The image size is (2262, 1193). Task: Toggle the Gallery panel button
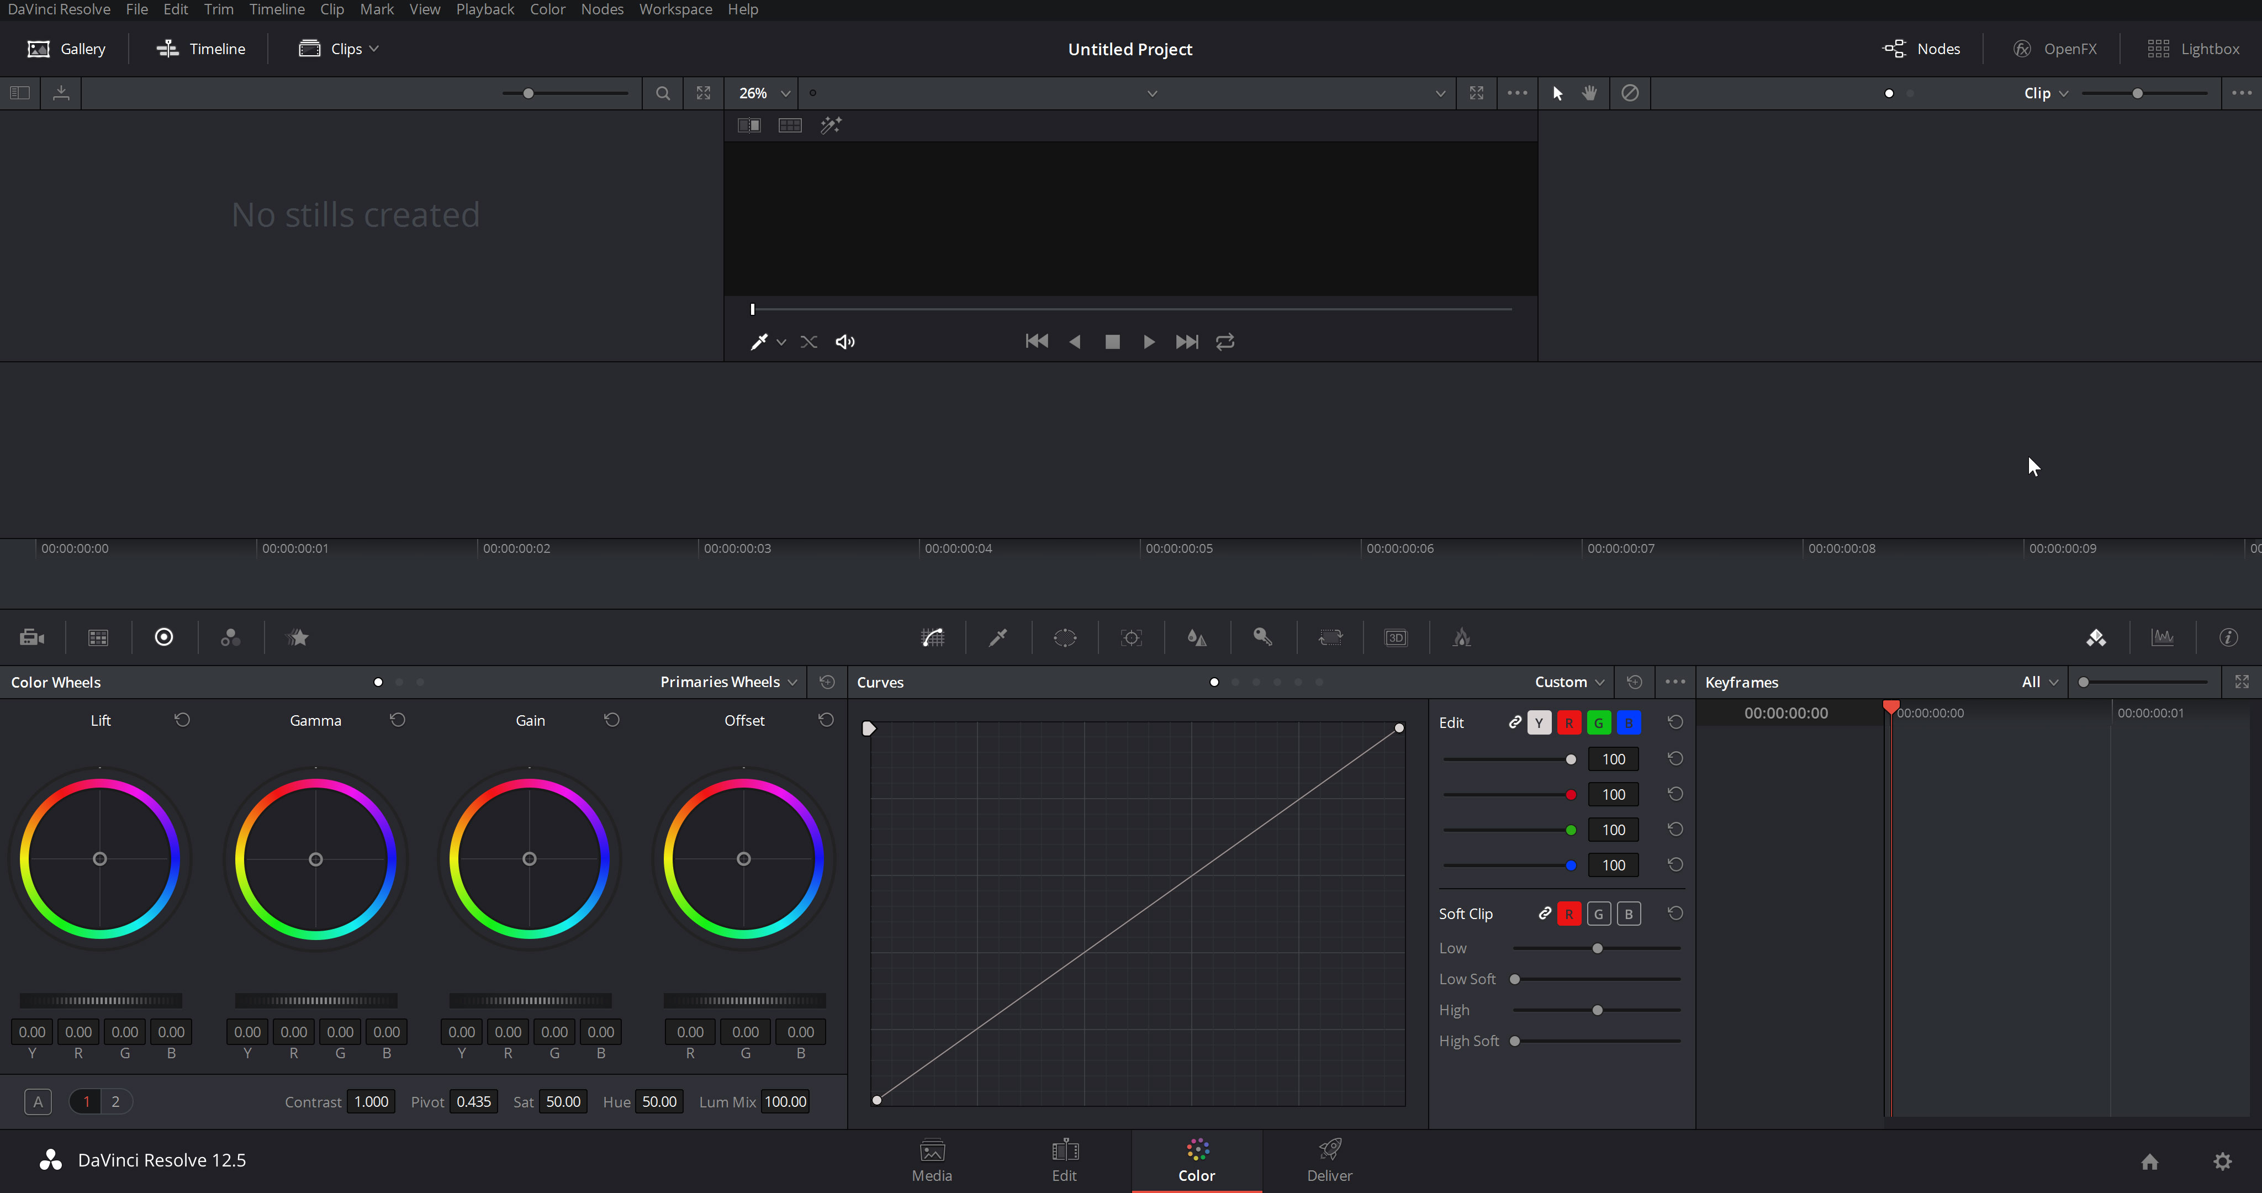pyautogui.click(x=66, y=49)
